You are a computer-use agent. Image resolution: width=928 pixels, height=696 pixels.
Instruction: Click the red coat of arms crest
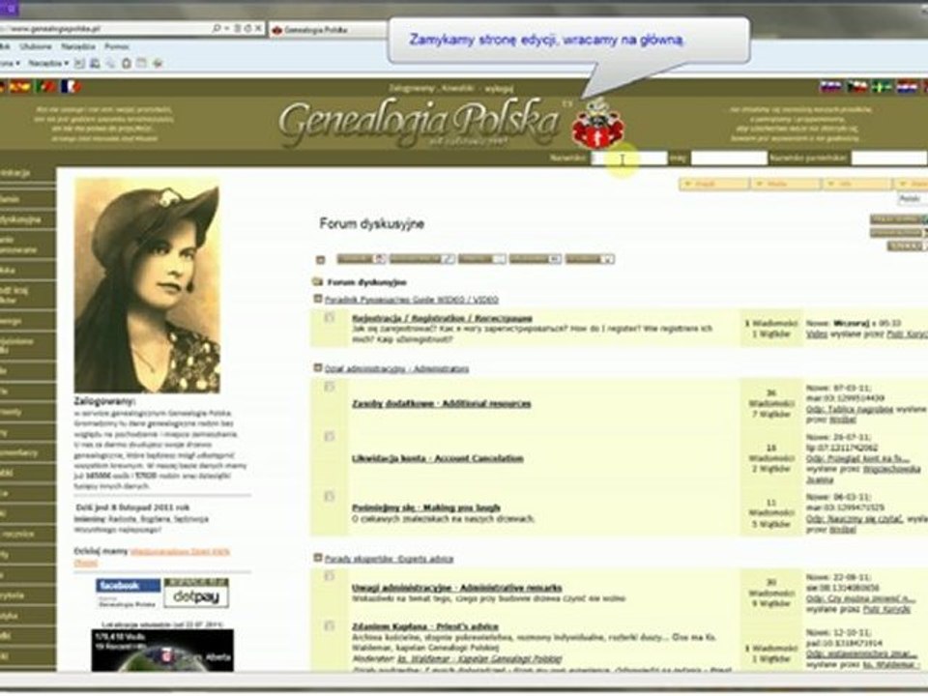[x=597, y=123]
